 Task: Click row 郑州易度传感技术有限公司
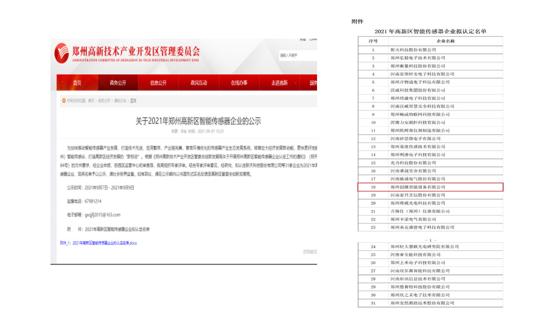pyautogui.click(x=430, y=146)
